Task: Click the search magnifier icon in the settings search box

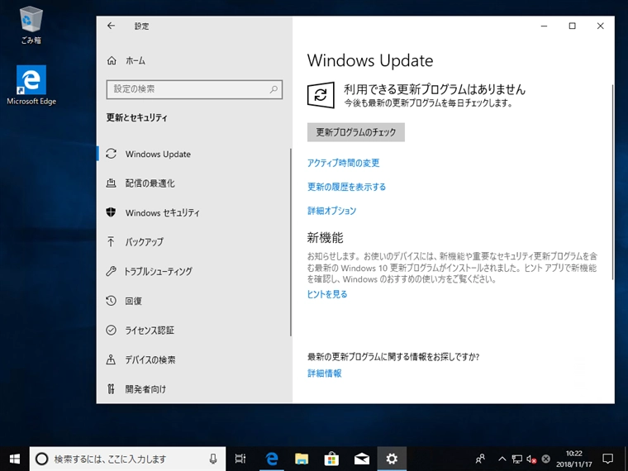Action: pyautogui.click(x=274, y=89)
